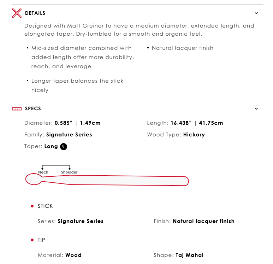Click the STICK subsection heading
The height and width of the screenshot is (264, 273).
point(45,206)
